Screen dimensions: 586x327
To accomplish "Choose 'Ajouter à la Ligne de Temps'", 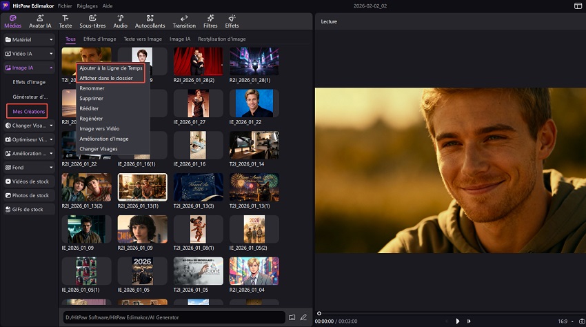I will 110,68.
